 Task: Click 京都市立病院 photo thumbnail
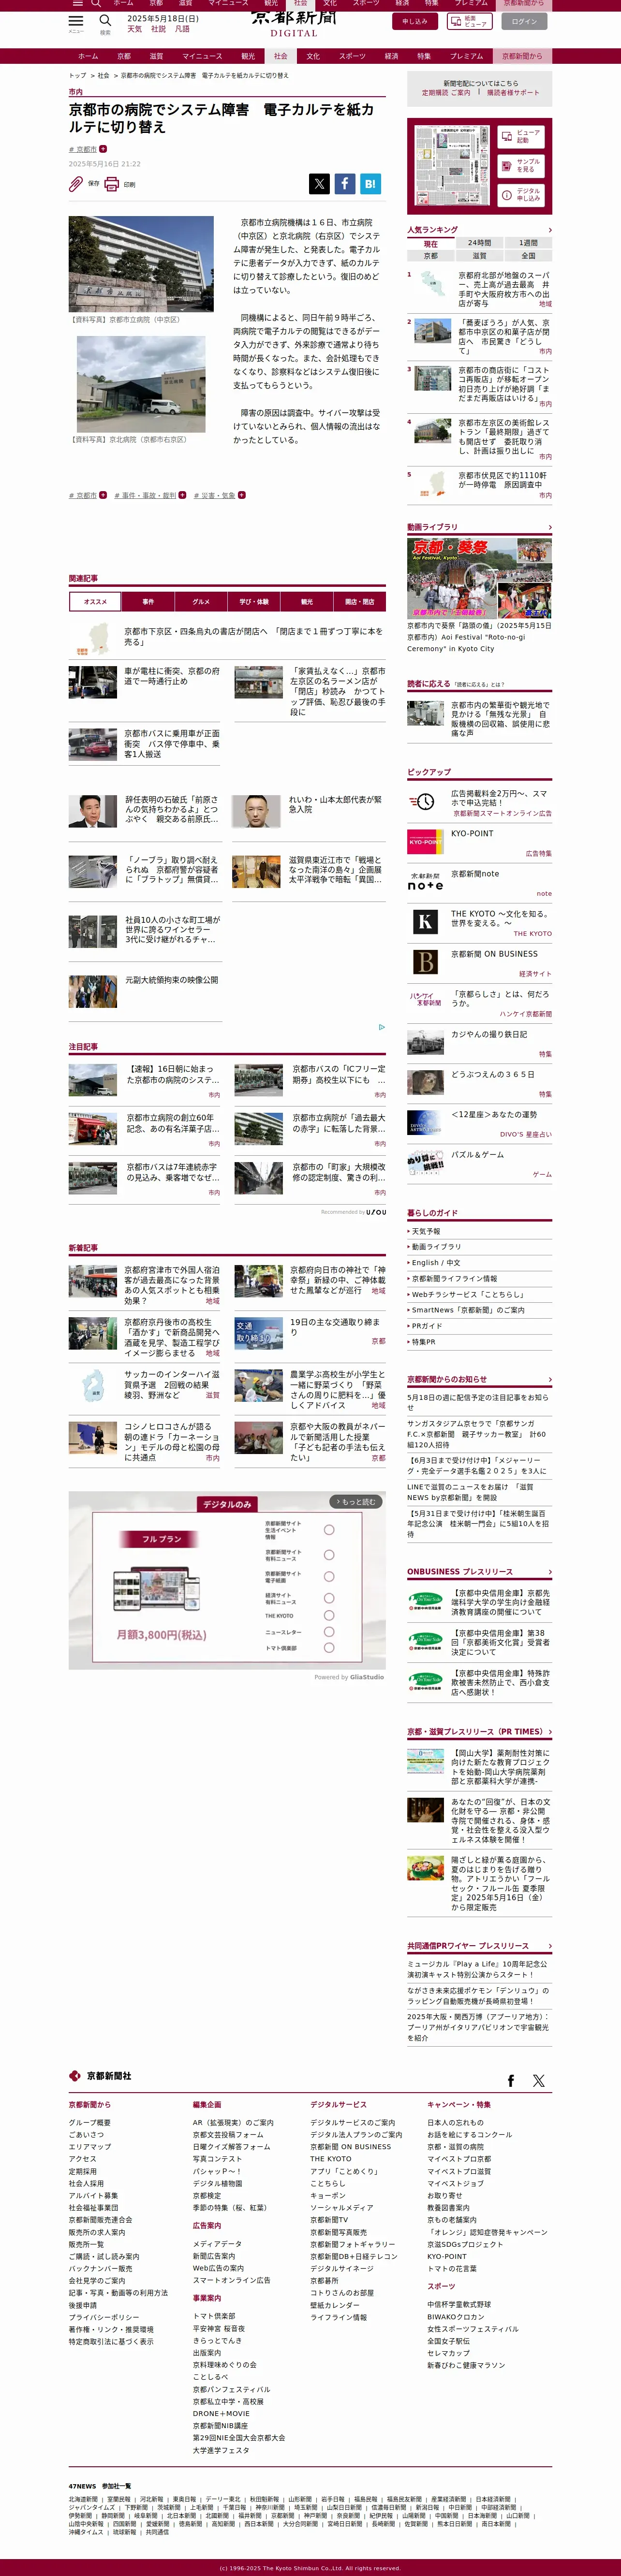141,264
